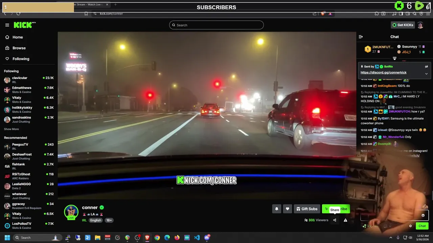Click the Brave Shields icon

pos(323,13)
